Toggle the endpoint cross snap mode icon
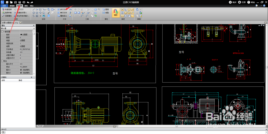This screenshot has width=268, height=134. pyautogui.click(x=122, y=10)
